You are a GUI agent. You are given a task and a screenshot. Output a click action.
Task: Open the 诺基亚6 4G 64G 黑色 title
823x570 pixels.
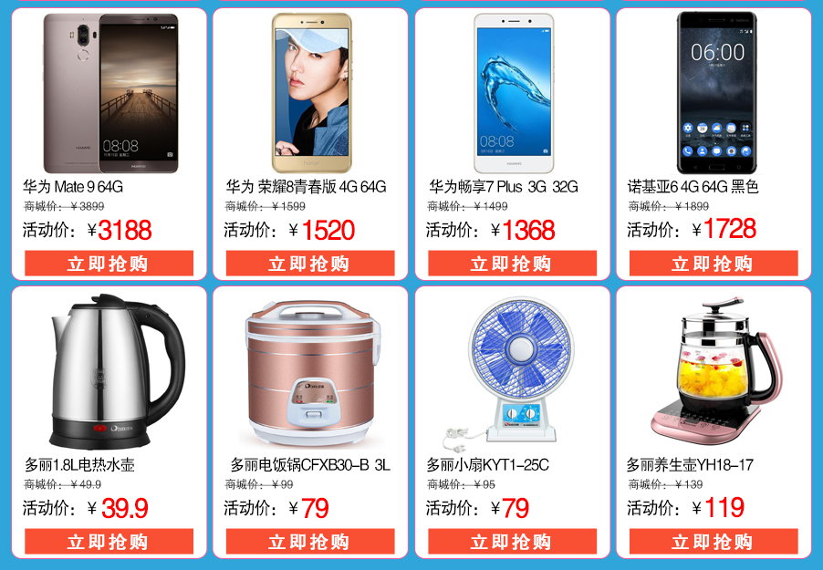(693, 186)
